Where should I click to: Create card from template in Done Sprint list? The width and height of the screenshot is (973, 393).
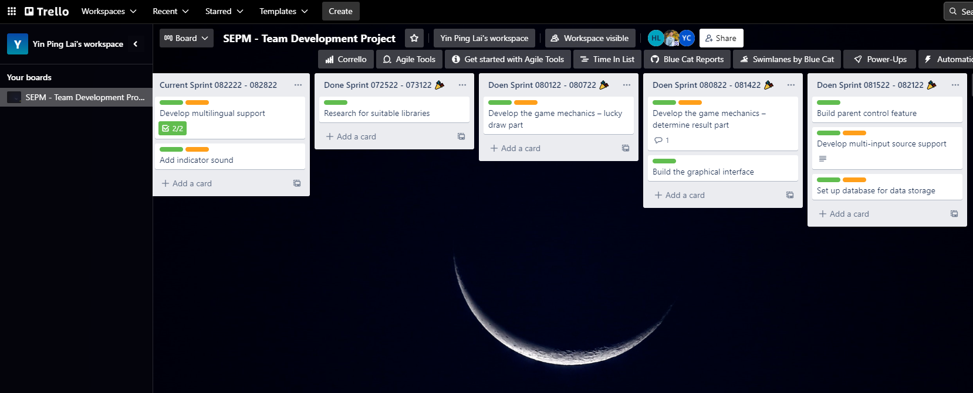click(461, 136)
